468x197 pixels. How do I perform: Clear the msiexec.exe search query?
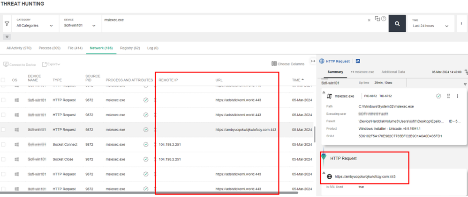[369, 20]
